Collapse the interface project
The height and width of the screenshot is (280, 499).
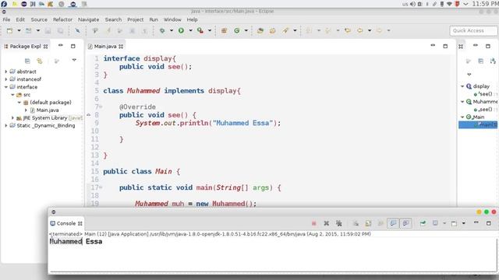(x=6, y=86)
